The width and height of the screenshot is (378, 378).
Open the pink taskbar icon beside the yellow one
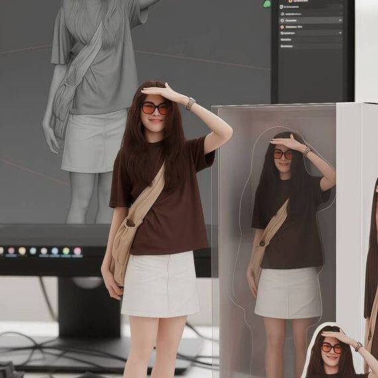click(x=11, y=251)
